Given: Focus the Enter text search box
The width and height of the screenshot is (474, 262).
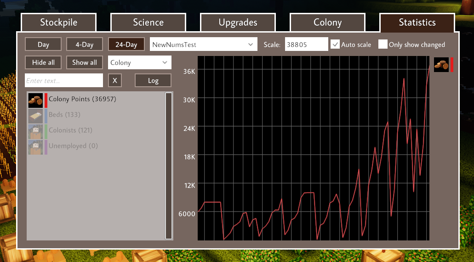Looking at the screenshot, I should [x=64, y=81].
